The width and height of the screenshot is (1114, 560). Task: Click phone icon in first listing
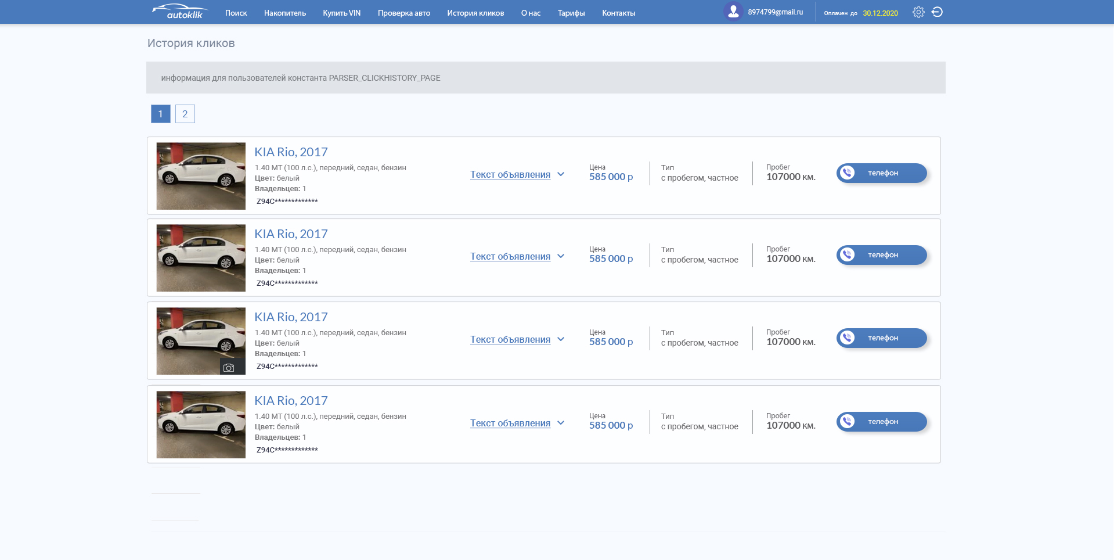click(x=848, y=173)
